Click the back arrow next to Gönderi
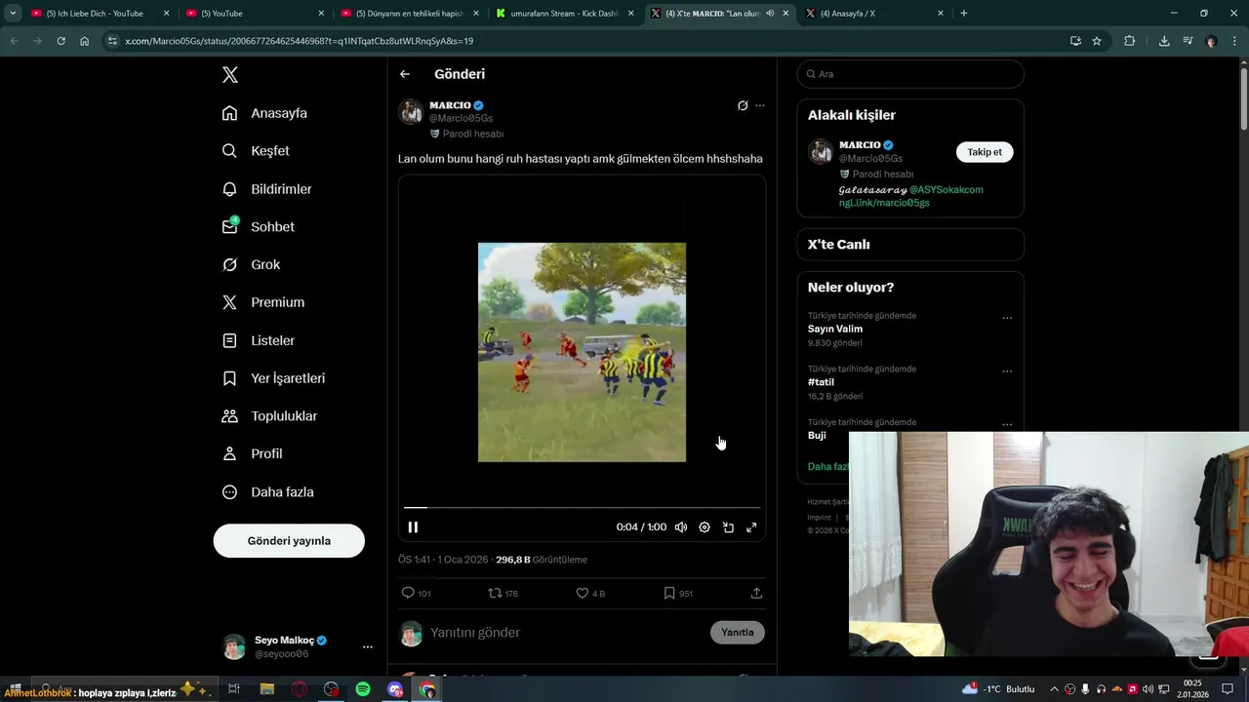Image resolution: width=1249 pixels, height=702 pixels. coord(404,74)
